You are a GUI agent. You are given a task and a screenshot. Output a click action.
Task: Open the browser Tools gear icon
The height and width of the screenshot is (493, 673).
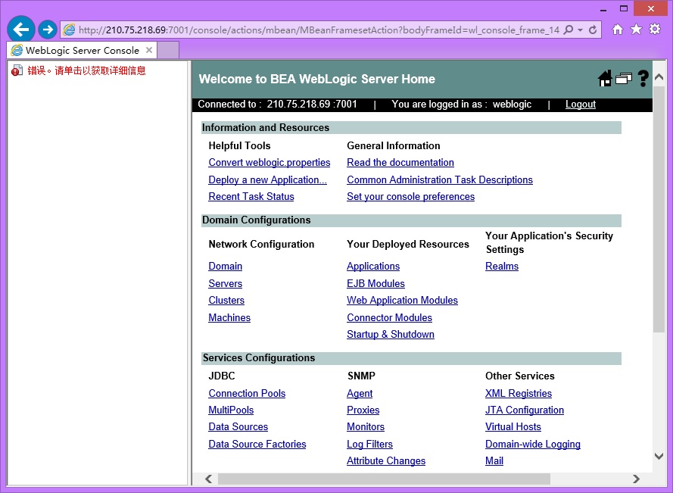point(655,30)
